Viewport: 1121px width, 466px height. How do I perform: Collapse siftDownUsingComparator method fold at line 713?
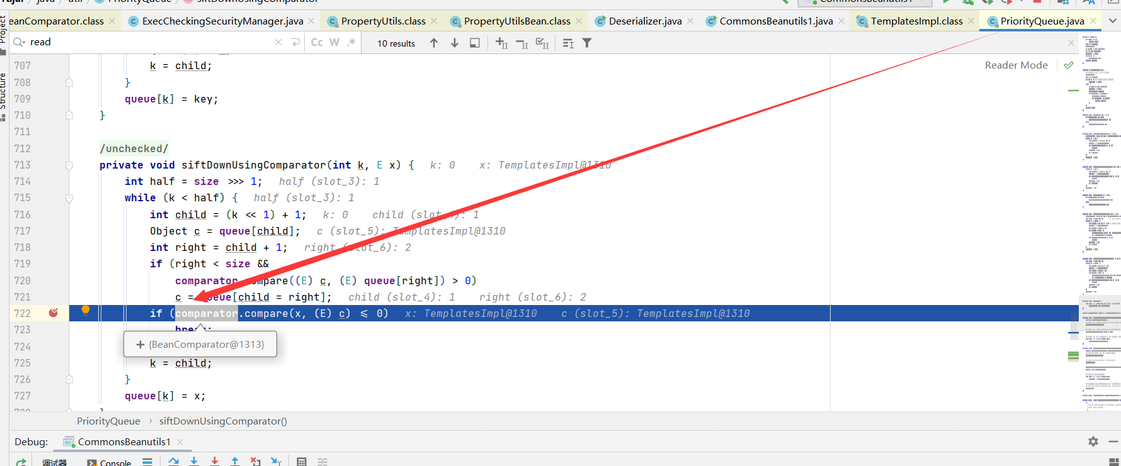tap(69, 165)
